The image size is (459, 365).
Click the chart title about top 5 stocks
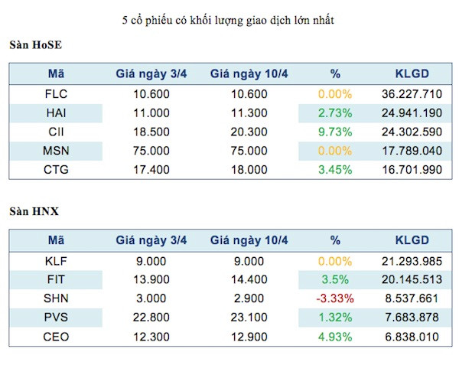(228, 20)
